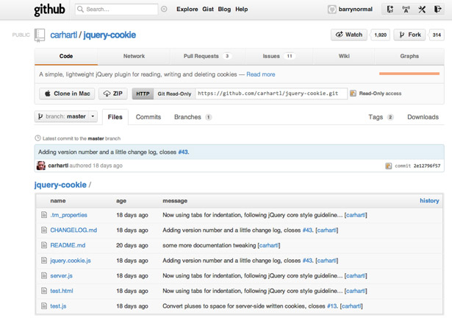This screenshot has height=321, width=452.
Task: Copy commit SHA clipboard icon
Action: click(389, 166)
